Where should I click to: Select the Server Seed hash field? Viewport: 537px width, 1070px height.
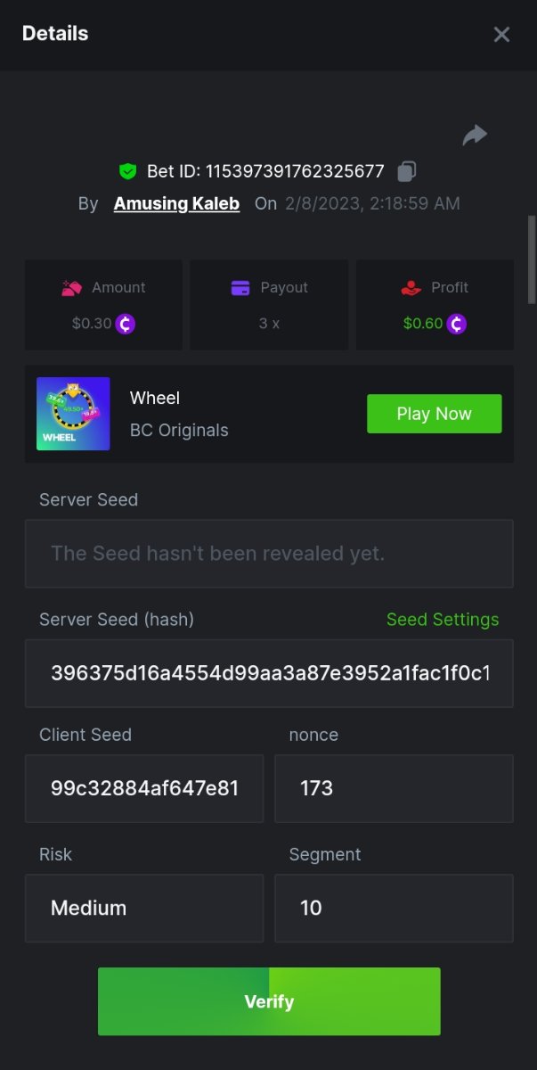coord(269,673)
